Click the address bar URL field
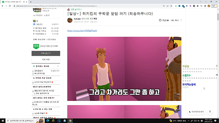 [x=88, y=6]
